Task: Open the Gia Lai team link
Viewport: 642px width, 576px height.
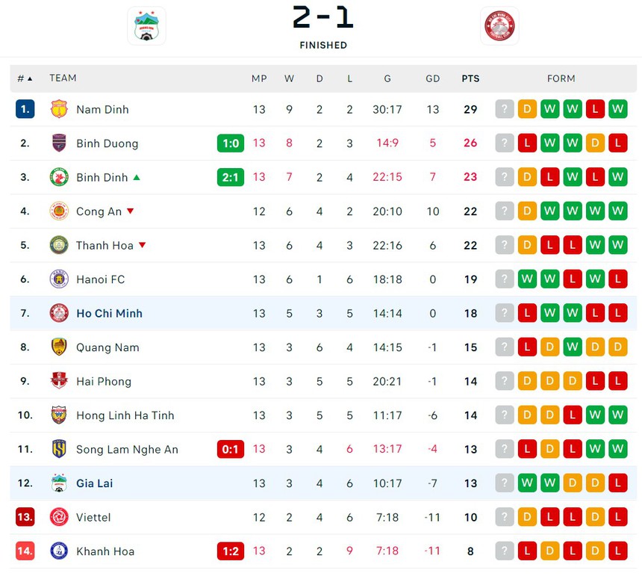Action: [x=94, y=483]
